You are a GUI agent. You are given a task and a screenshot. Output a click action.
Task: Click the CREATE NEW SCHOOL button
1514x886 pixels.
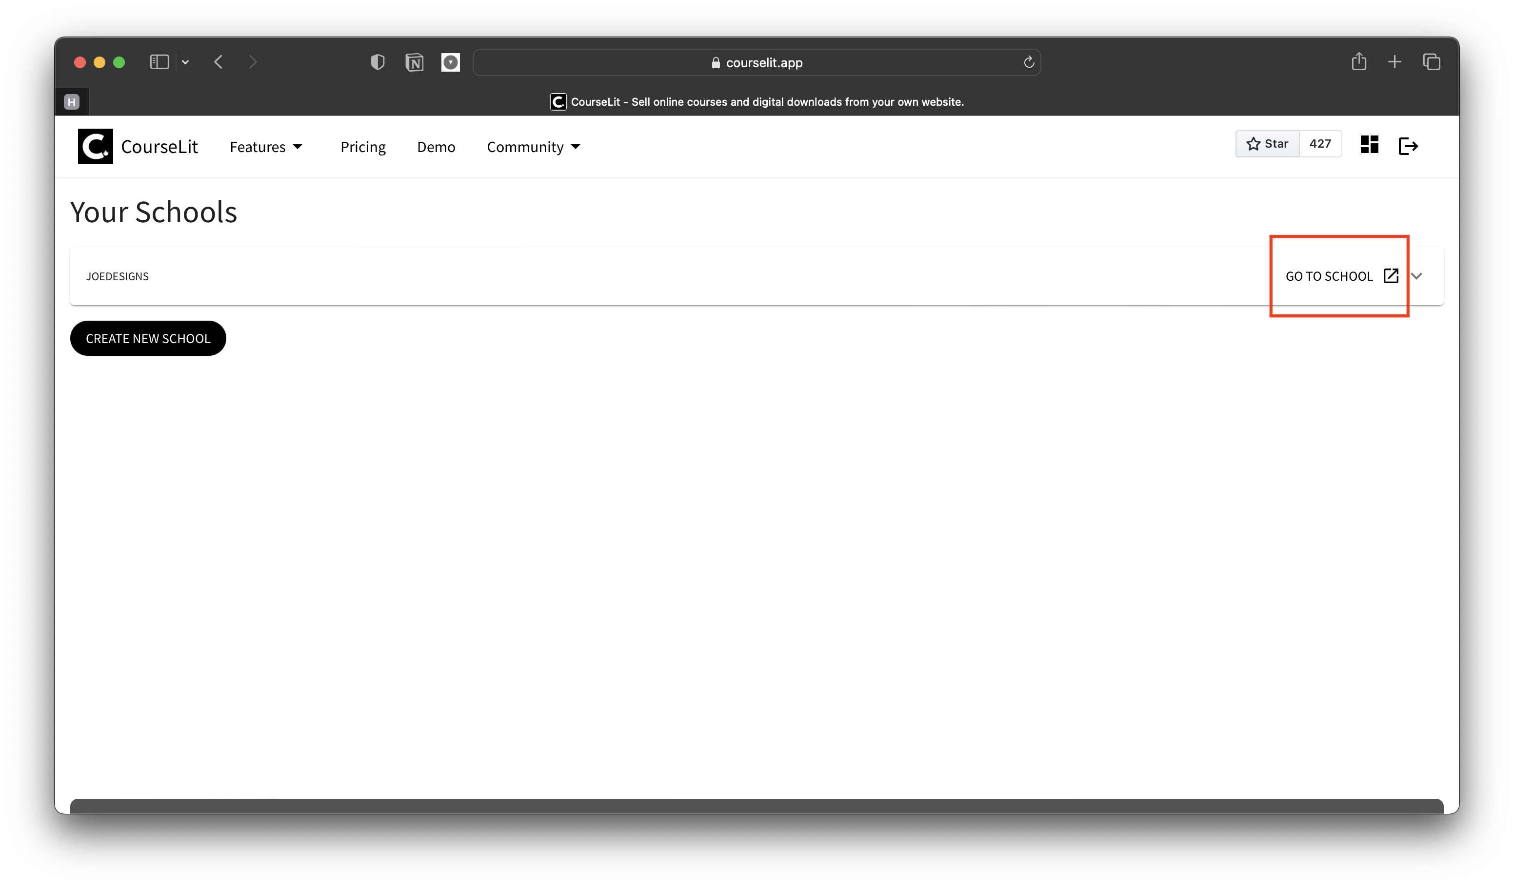pos(148,338)
